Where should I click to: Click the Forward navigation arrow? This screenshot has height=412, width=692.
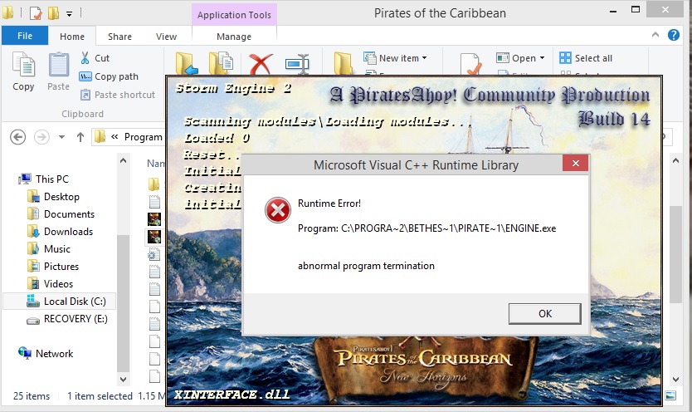click(x=41, y=137)
